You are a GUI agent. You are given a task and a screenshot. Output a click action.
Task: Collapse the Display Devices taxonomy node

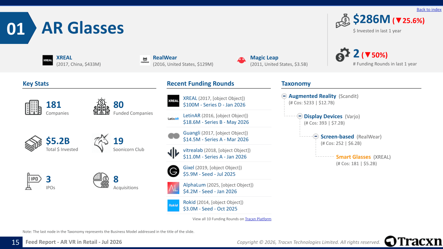(x=300, y=116)
